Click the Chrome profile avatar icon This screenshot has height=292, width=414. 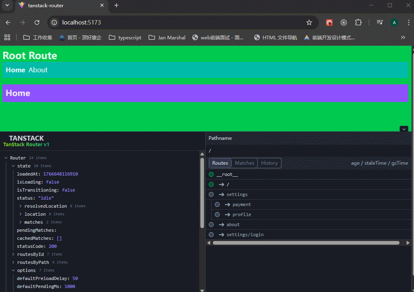(x=394, y=22)
